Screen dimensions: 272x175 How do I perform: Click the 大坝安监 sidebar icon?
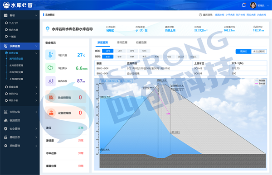tap(6, 112)
